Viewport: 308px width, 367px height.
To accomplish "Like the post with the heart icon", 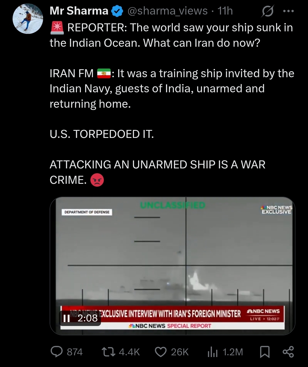I will [161, 352].
